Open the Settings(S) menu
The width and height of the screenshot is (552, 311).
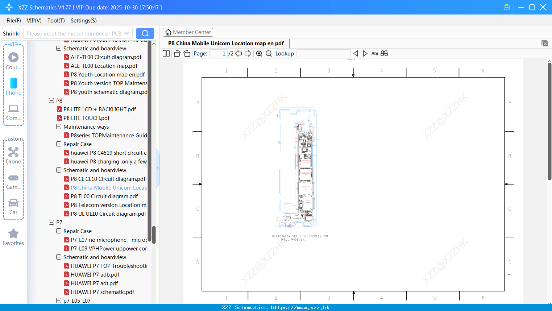click(84, 21)
